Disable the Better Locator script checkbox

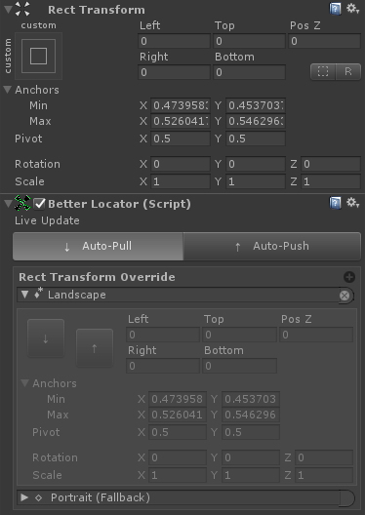[40, 204]
